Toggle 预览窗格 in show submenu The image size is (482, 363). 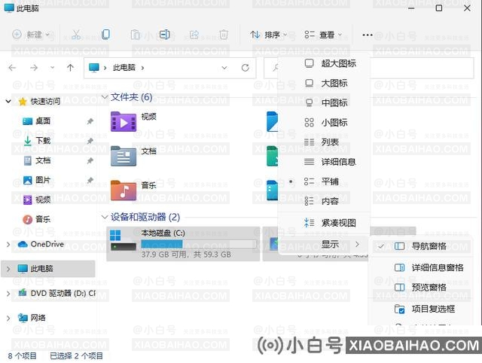coord(421,288)
